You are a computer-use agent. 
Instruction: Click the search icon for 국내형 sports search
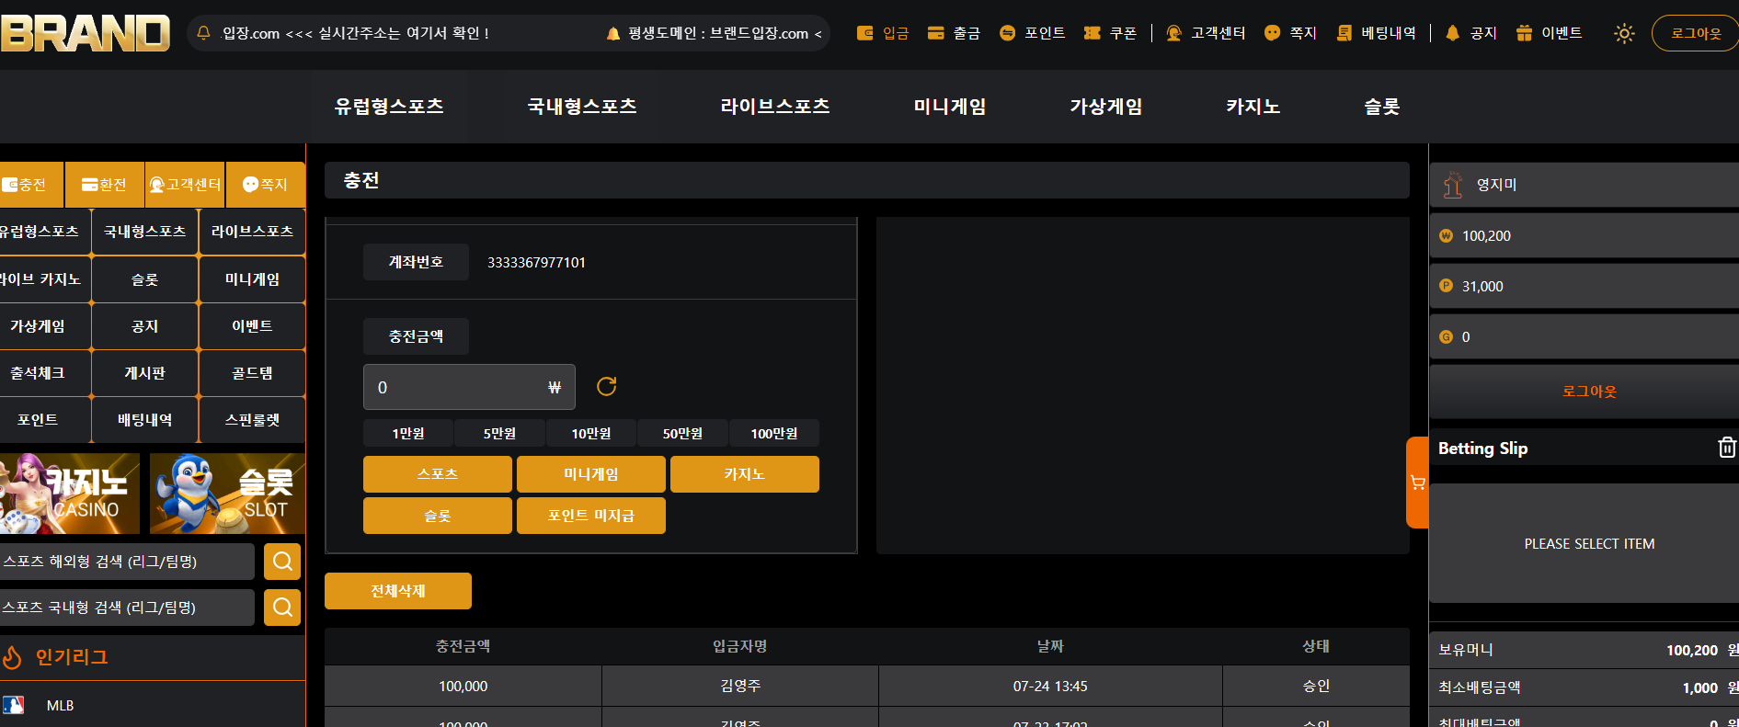(282, 608)
